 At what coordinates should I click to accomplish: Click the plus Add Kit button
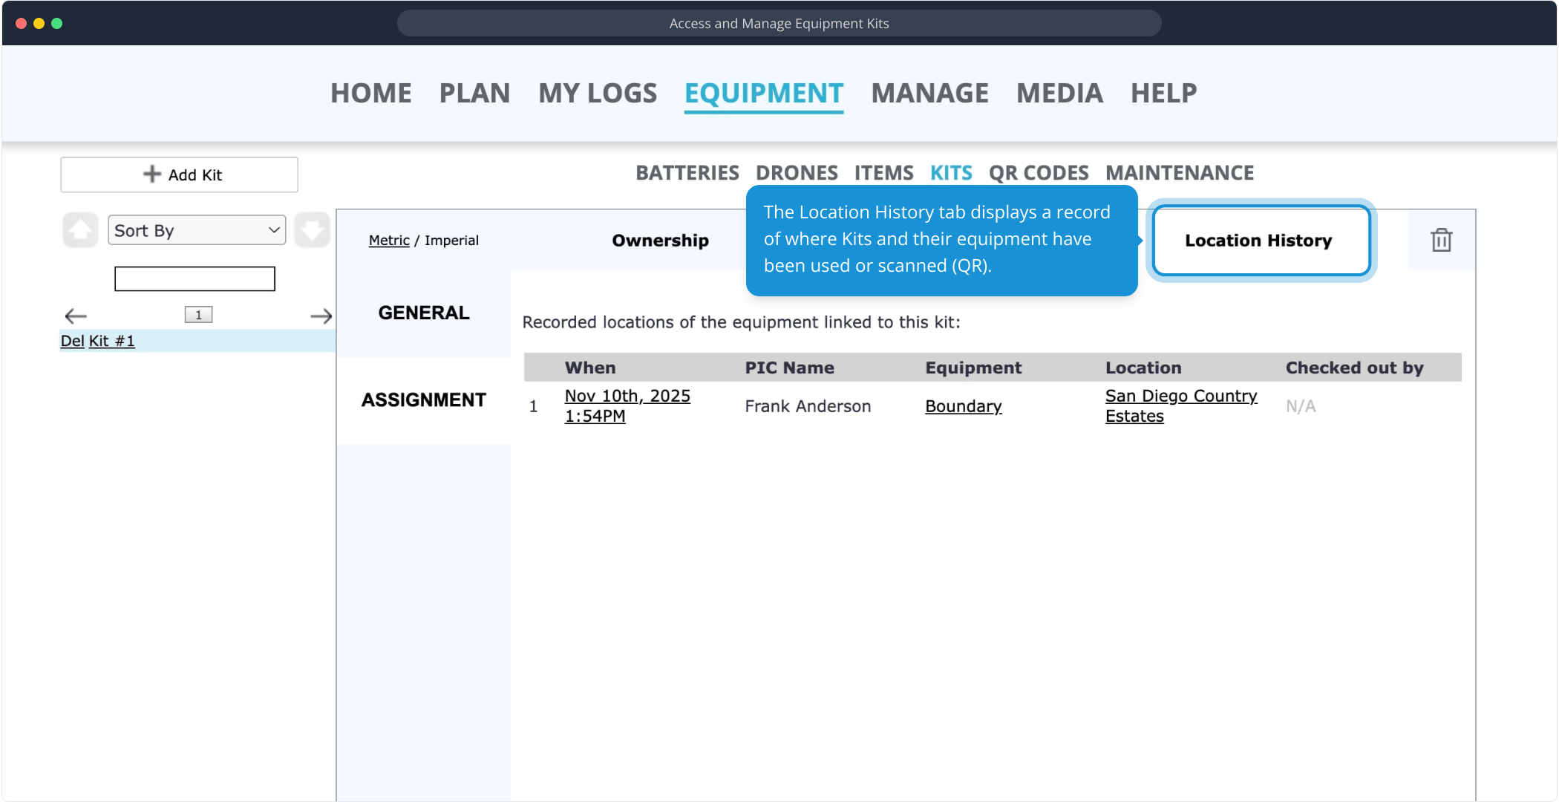[x=179, y=175]
